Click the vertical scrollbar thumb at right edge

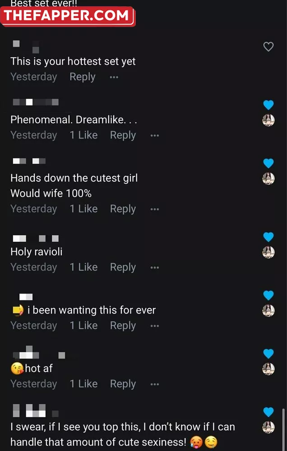[284, 429]
